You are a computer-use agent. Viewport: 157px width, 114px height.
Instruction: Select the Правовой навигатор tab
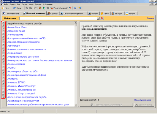point(34,13)
